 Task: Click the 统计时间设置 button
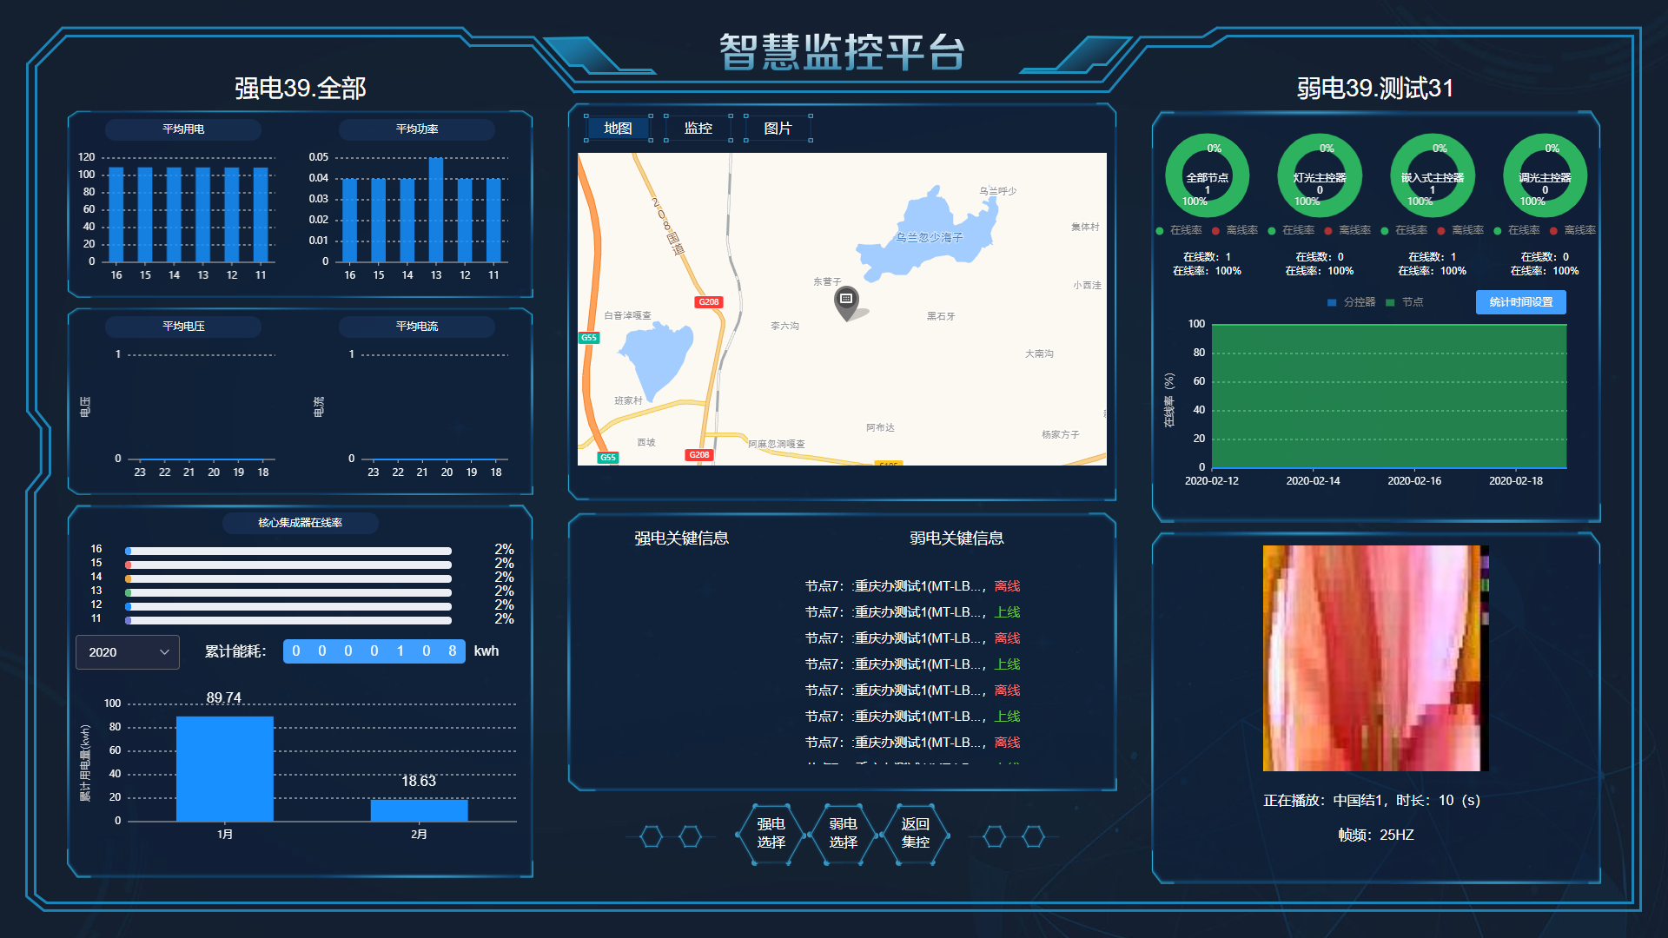pos(1520,302)
